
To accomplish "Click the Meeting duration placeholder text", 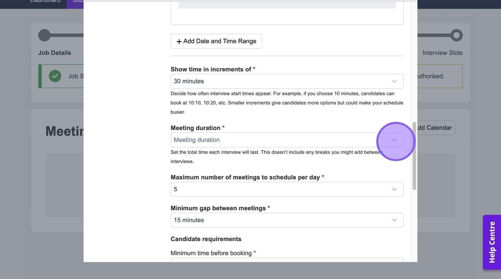I will pyautogui.click(x=197, y=140).
